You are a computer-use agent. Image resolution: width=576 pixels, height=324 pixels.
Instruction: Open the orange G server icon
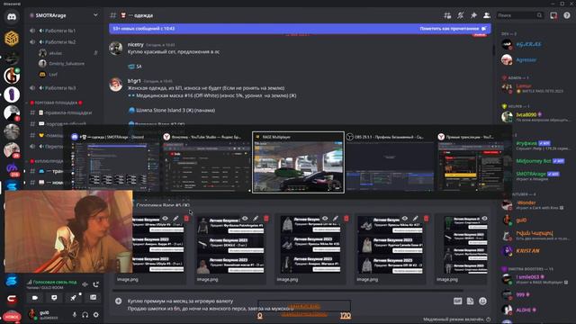click(x=12, y=76)
